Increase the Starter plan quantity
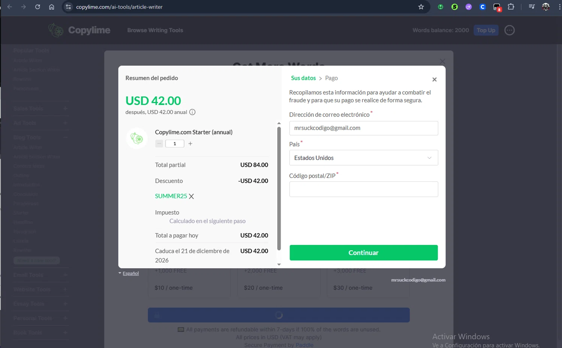 [x=190, y=143]
